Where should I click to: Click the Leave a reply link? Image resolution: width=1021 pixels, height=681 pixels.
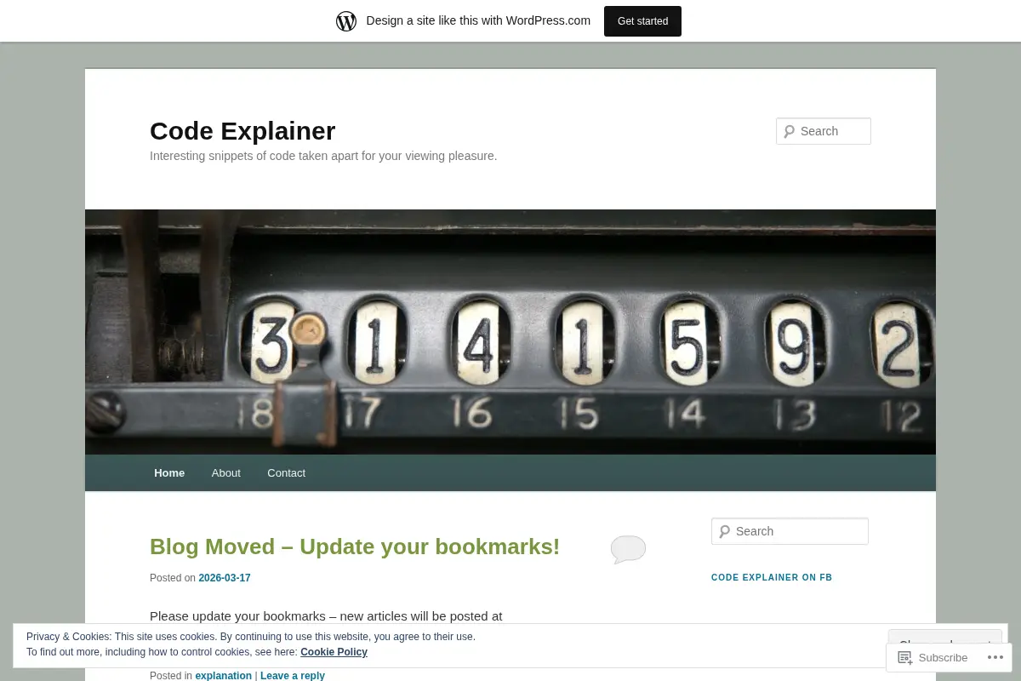[293, 676]
